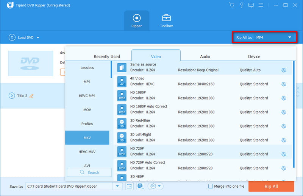Open the hamburger menu icon
Viewport: 303px width, 196px height.
coord(261,5)
